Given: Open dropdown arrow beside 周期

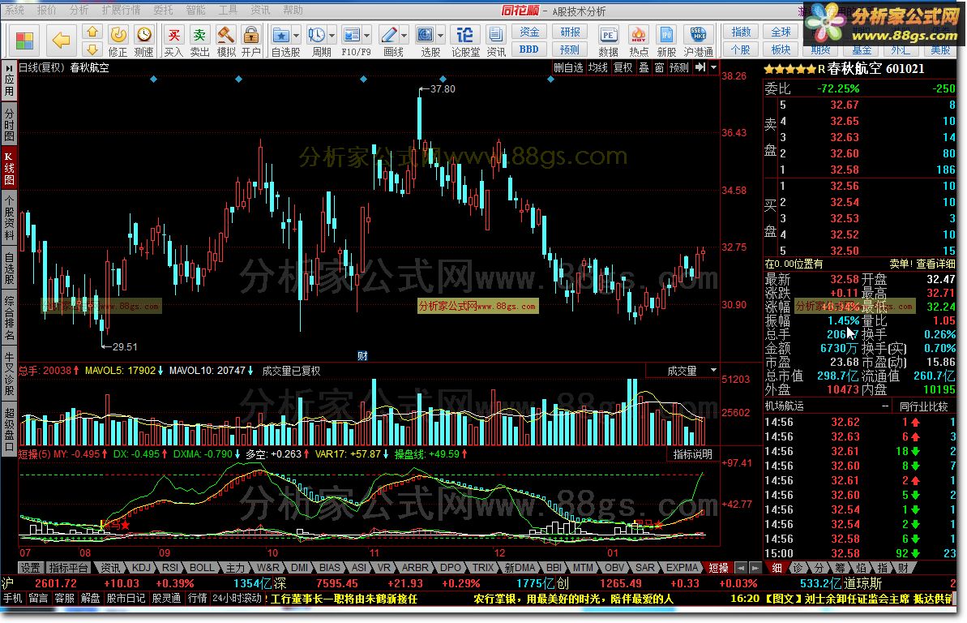Looking at the screenshot, I should coord(332,35).
